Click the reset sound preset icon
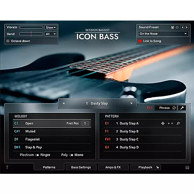This screenshot has width=194, height=194. pyautogui.click(x=177, y=27)
